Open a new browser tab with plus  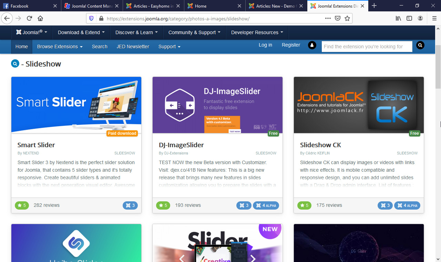click(374, 6)
